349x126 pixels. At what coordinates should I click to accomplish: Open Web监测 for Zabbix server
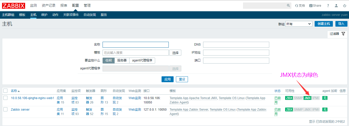click(x=135, y=110)
